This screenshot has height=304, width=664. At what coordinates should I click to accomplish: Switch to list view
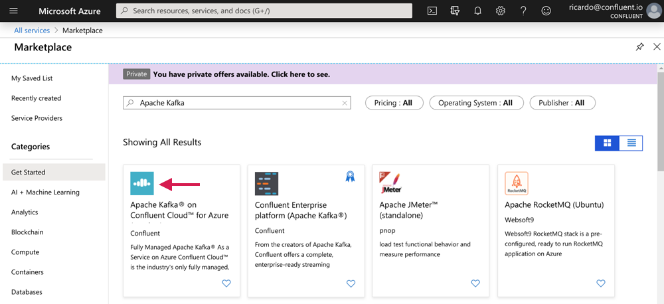[631, 143]
